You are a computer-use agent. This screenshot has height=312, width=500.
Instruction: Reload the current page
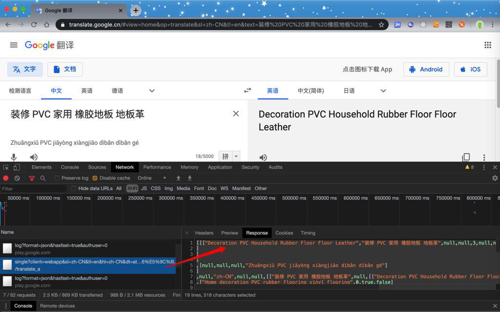pos(34,24)
